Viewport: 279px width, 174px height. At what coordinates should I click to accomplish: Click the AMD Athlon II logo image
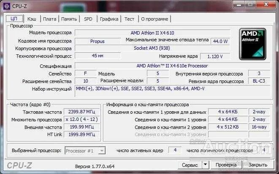(252, 44)
